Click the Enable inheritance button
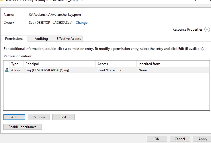The width and height of the screenshot is (211, 143). coord(23,127)
